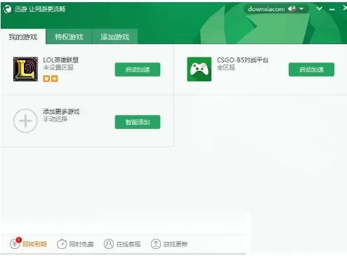Click the 全区服 server text
The width and height of the screenshot is (347, 256).
coord(226,67)
